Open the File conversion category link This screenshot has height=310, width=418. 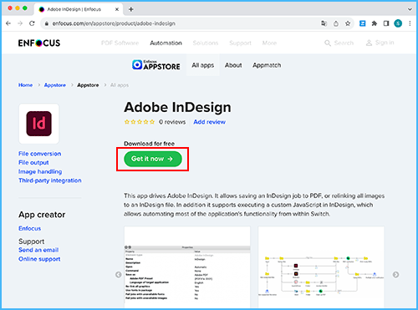pos(40,154)
